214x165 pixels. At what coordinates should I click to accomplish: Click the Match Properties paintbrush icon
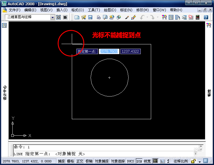[x=127, y=17]
